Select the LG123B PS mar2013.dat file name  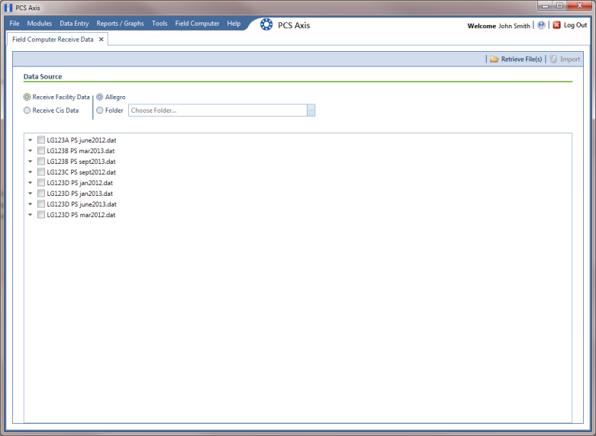[81, 151]
